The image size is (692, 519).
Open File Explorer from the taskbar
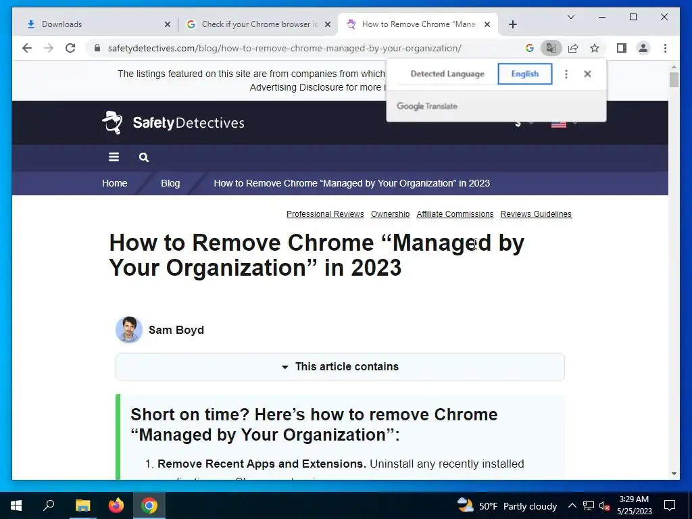(x=82, y=505)
